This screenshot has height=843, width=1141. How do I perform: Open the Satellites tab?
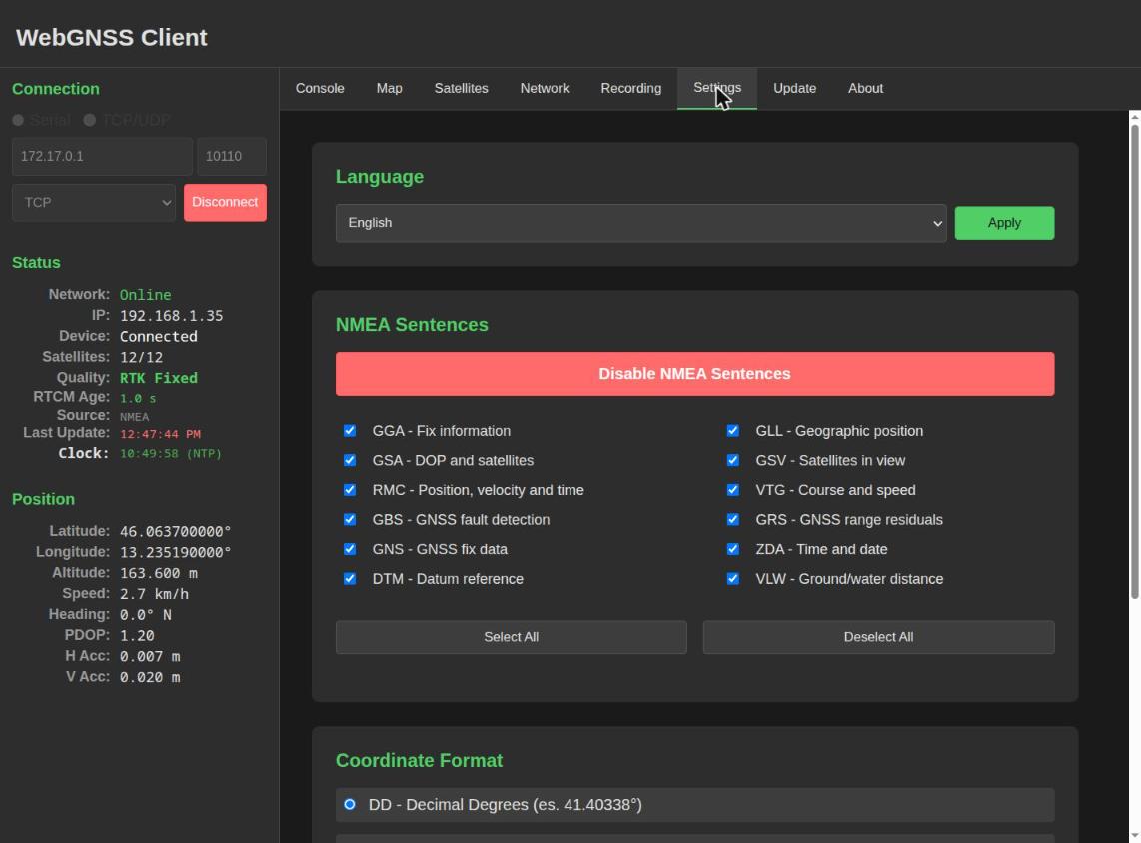point(461,89)
